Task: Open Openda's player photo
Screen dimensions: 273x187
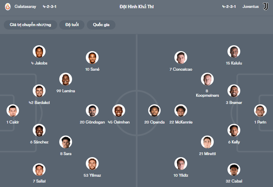Action: click(x=154, y=110)
